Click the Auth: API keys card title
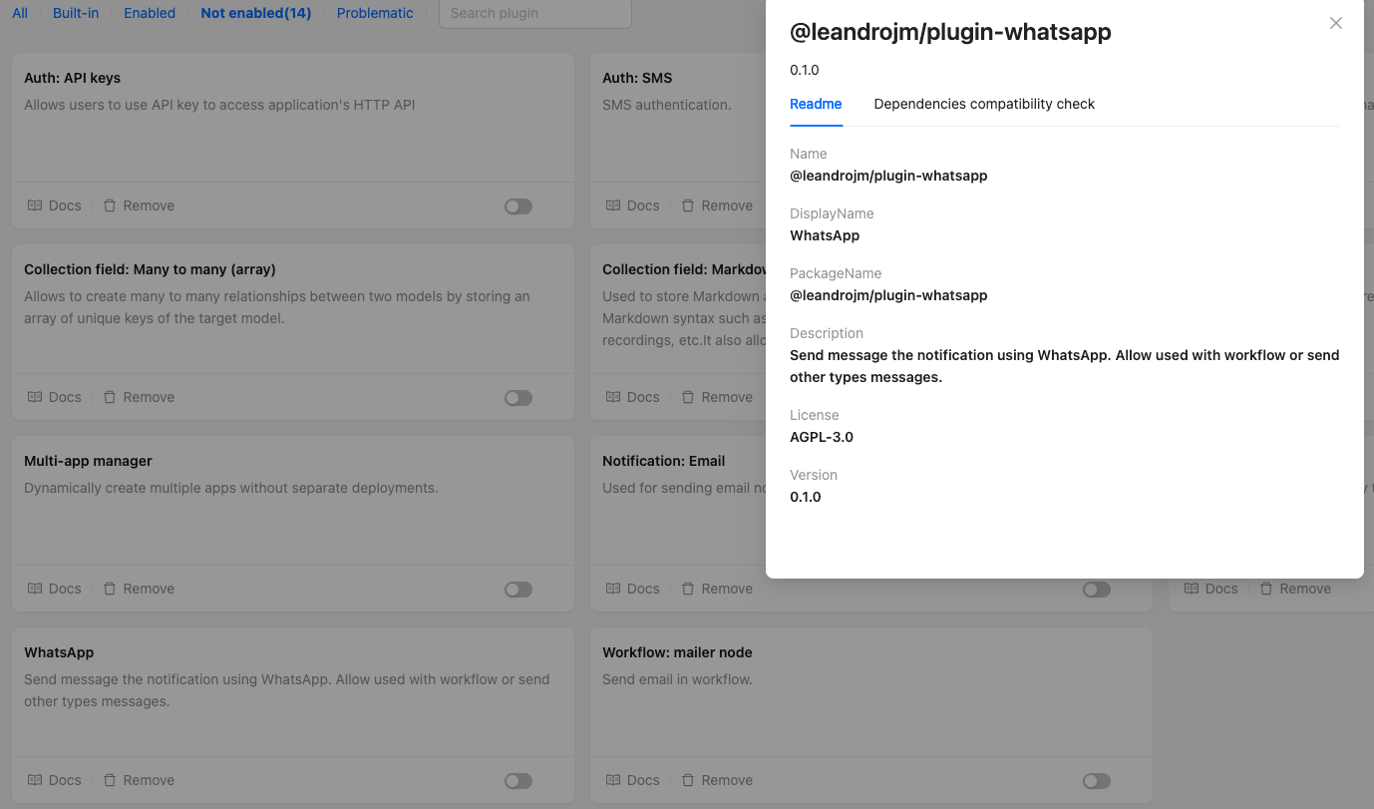This screenshot has height=809, width=1374. pos(72,78)
